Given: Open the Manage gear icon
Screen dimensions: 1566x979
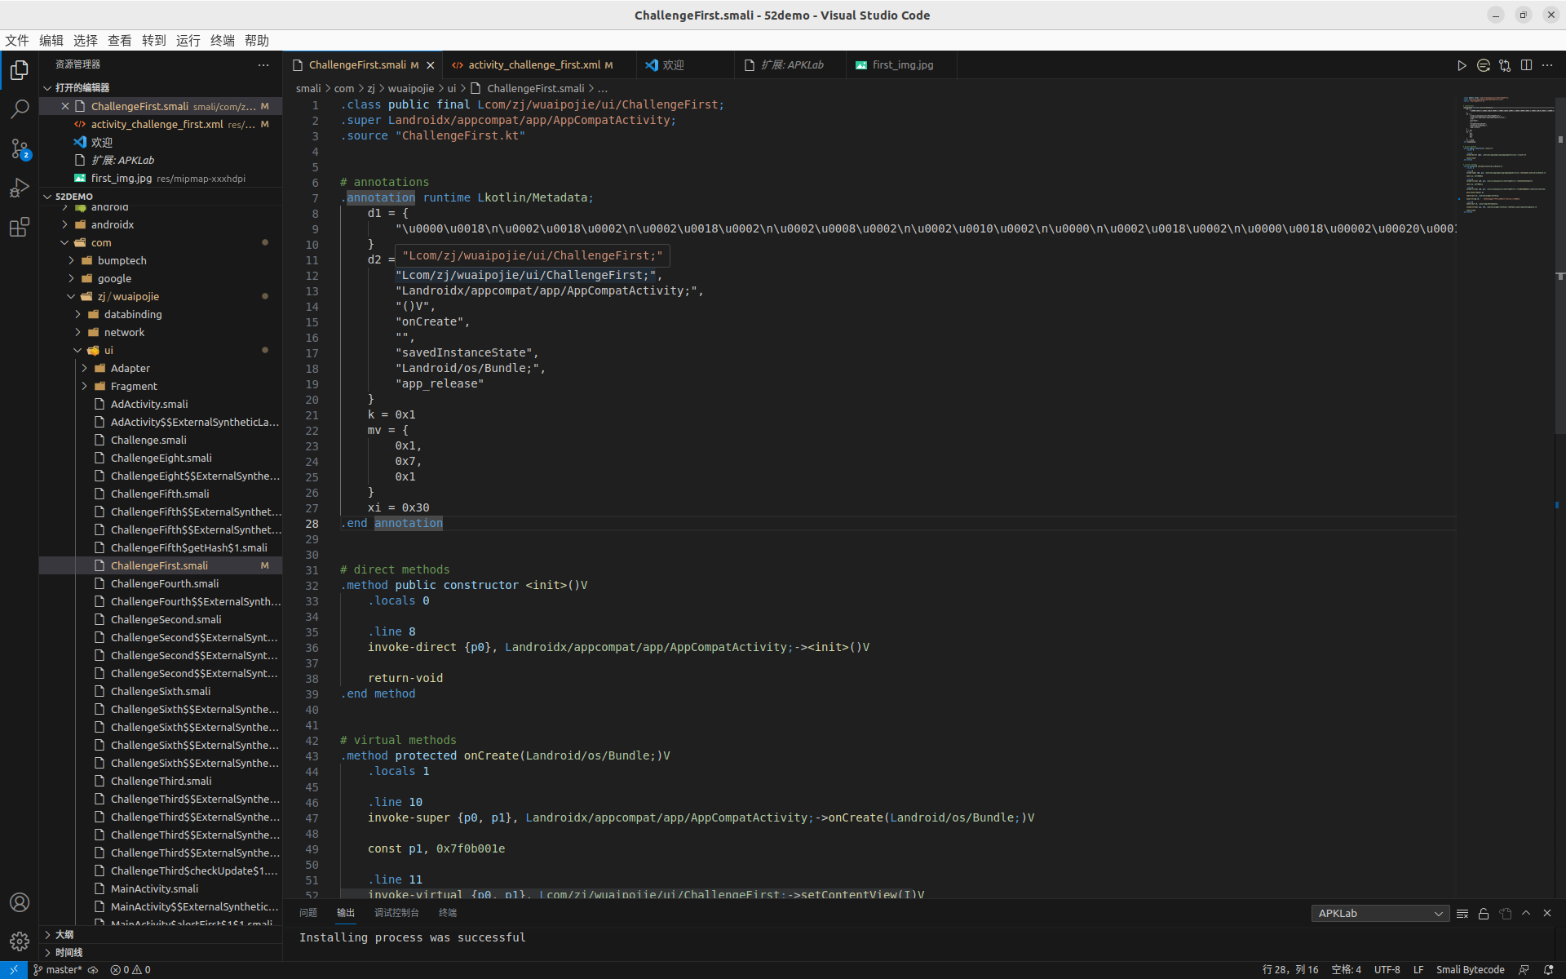Looking at the screenshot, I should [x=20, y=941].
